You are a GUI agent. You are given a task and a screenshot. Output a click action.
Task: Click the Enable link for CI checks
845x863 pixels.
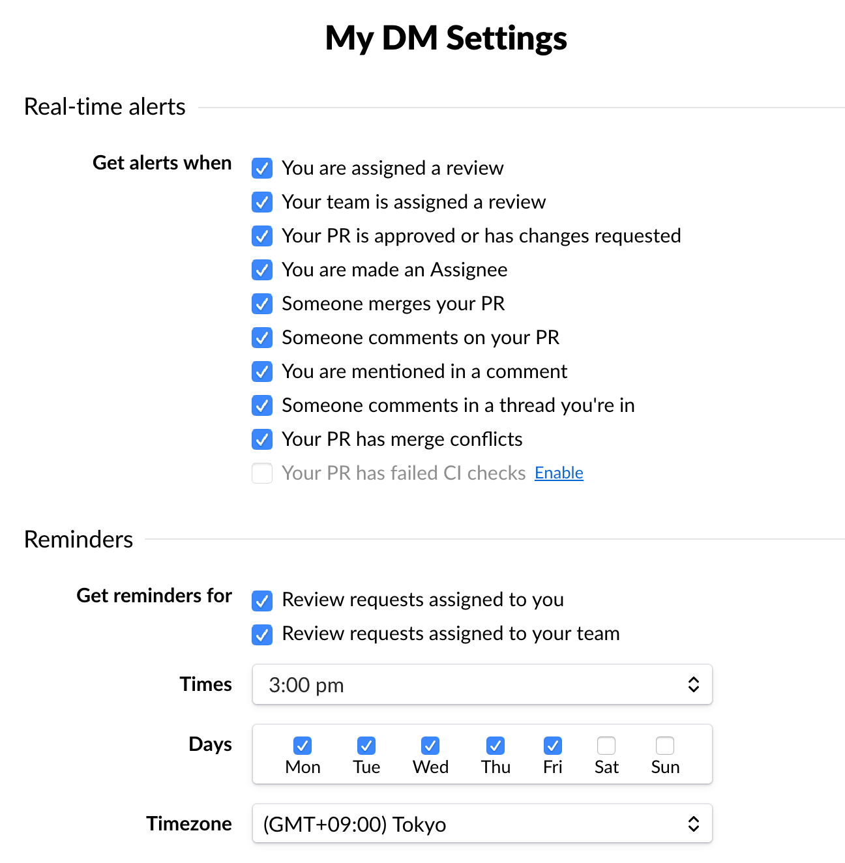[559, 473]
